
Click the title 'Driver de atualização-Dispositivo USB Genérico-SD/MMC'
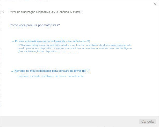(x=45, y=12)
